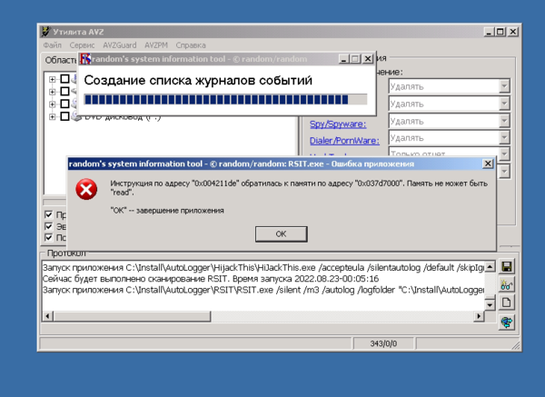Click the glasses view-protocol icon
The width and height of the screenshot is (545, 397).
pyautogui.click(x=507, y=285)
